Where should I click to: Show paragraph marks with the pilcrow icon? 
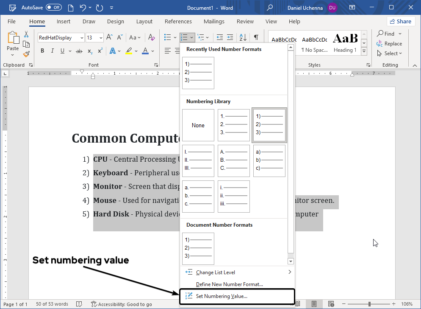[x=256, y=37]
